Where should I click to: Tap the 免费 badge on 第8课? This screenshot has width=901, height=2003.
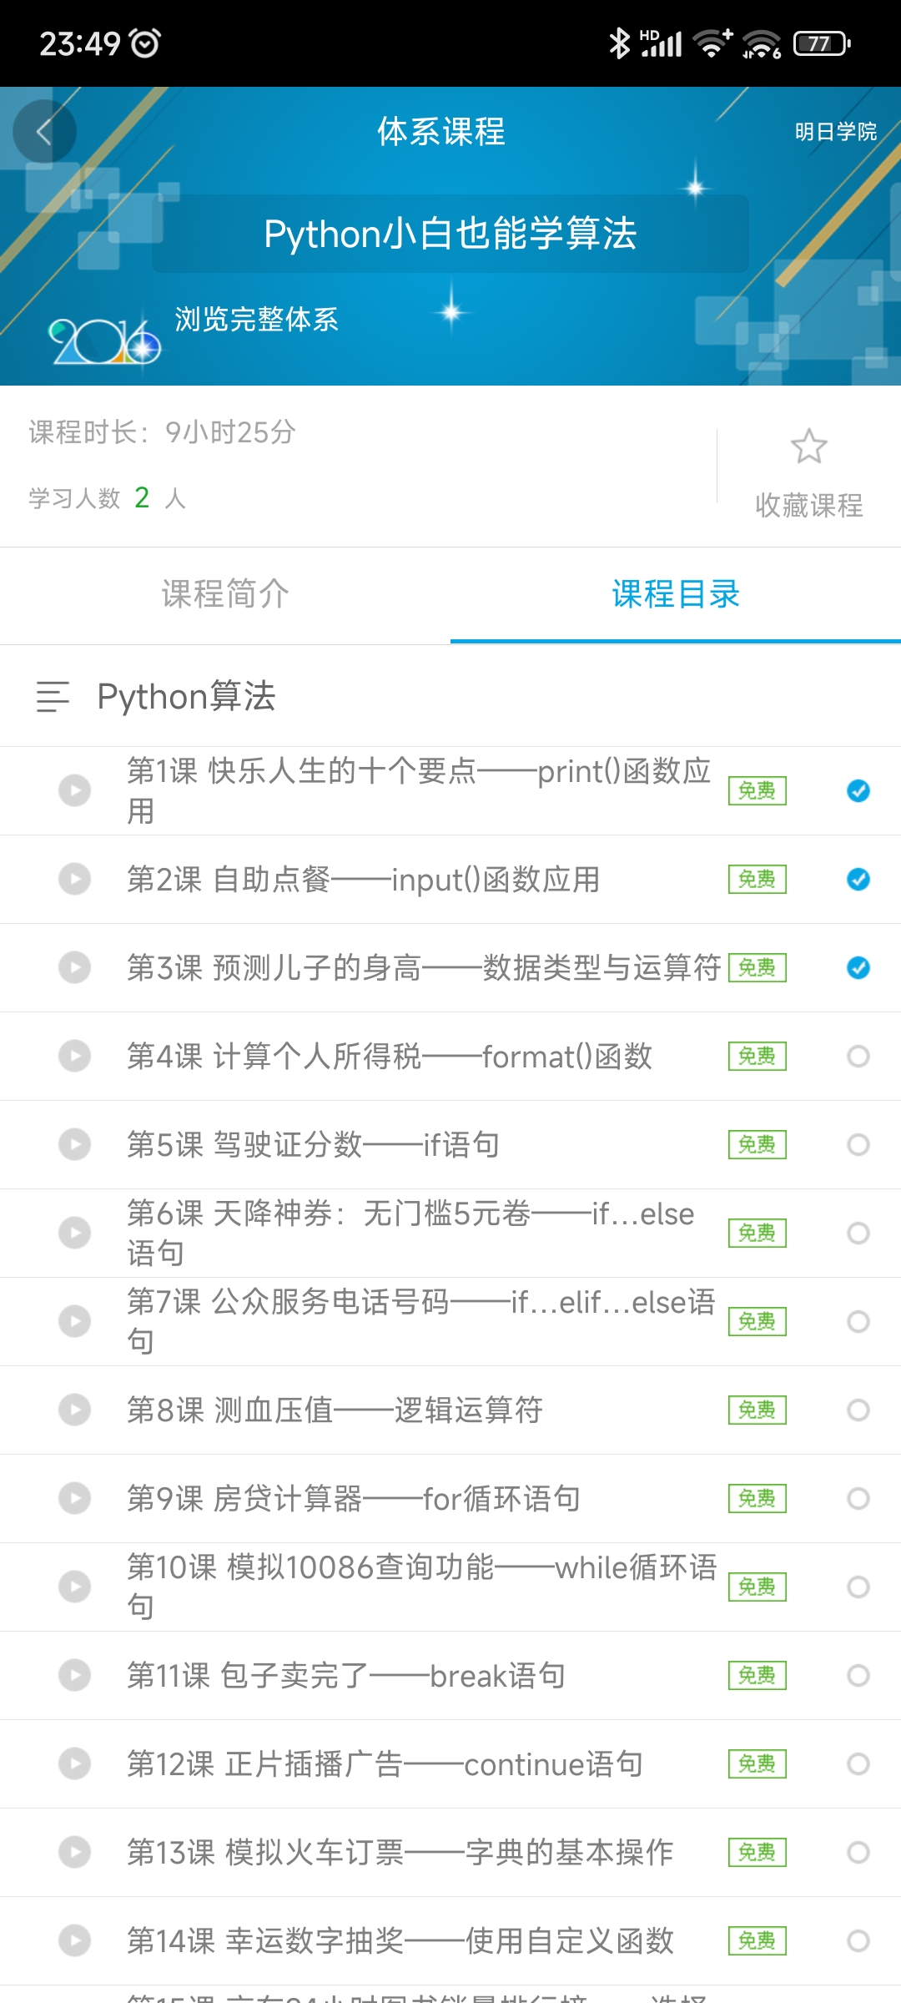tap(757, 1410)
